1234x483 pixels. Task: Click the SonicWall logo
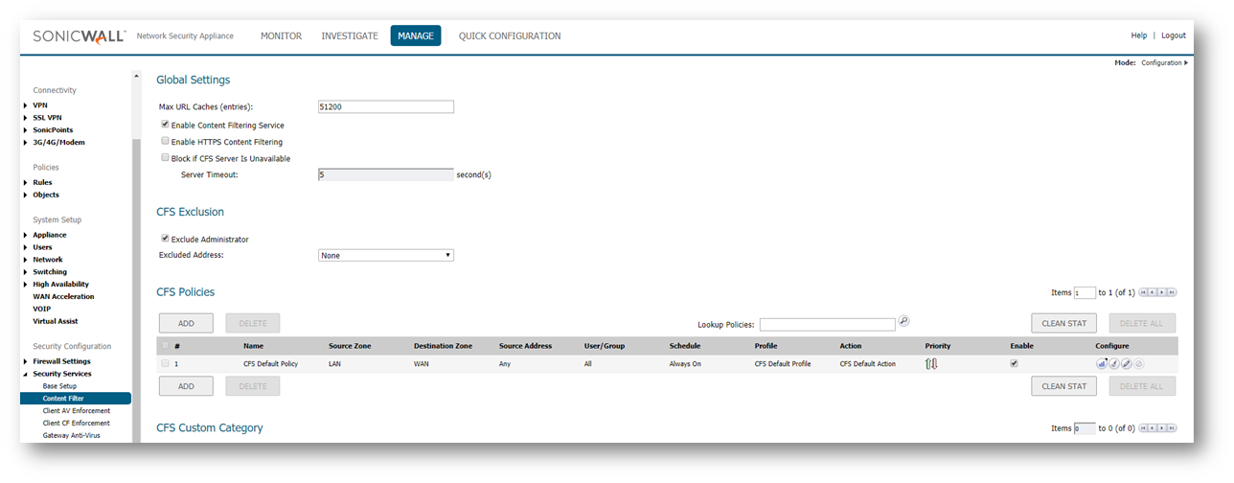pyautogui.click(x=79, y=35)
